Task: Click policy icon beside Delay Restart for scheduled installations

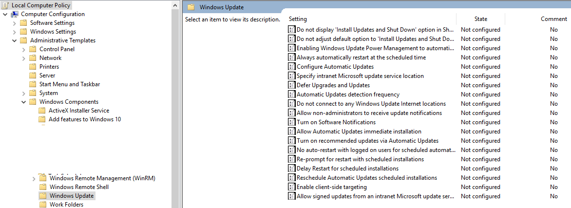Action: click(x=292, y=168)
